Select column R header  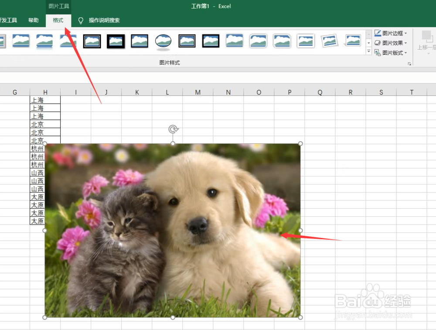pyautogui.click(x=351, y=92)
